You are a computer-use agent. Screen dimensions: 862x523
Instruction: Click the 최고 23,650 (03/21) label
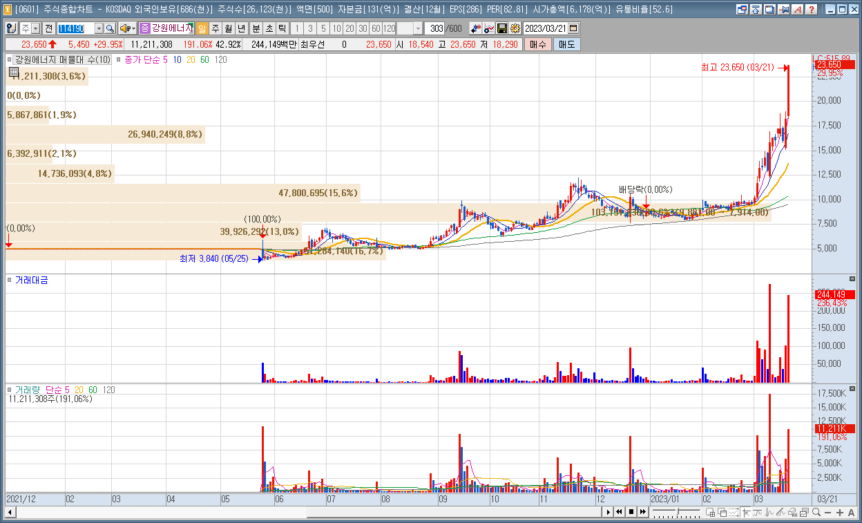738,68
